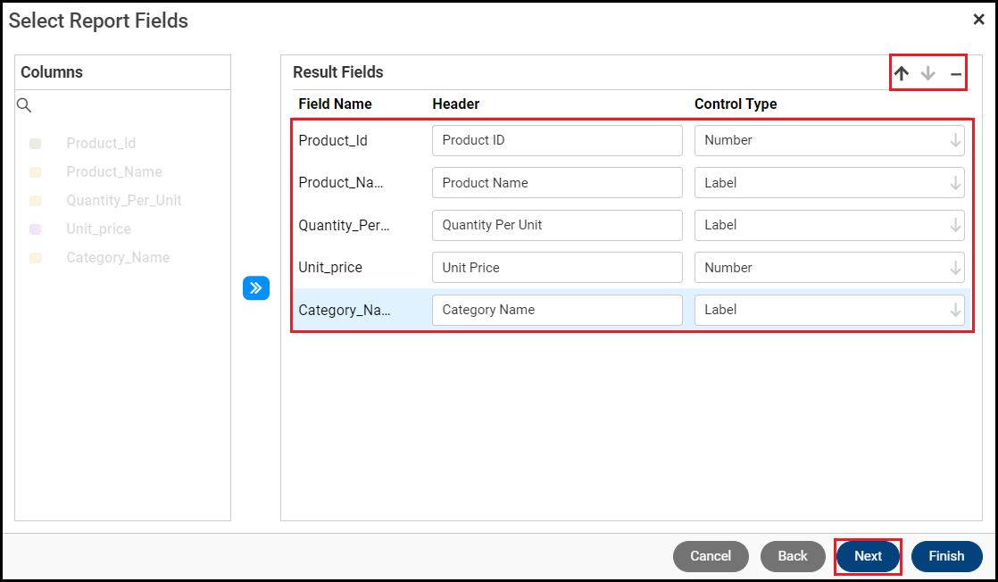Open Control Type dropdown for Product_Id
This screenshot has width=998, height=582.
click(955, 140)
